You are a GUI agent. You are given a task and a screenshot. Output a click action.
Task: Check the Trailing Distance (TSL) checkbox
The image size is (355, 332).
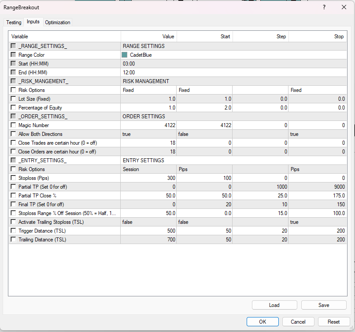click(13, 239)
